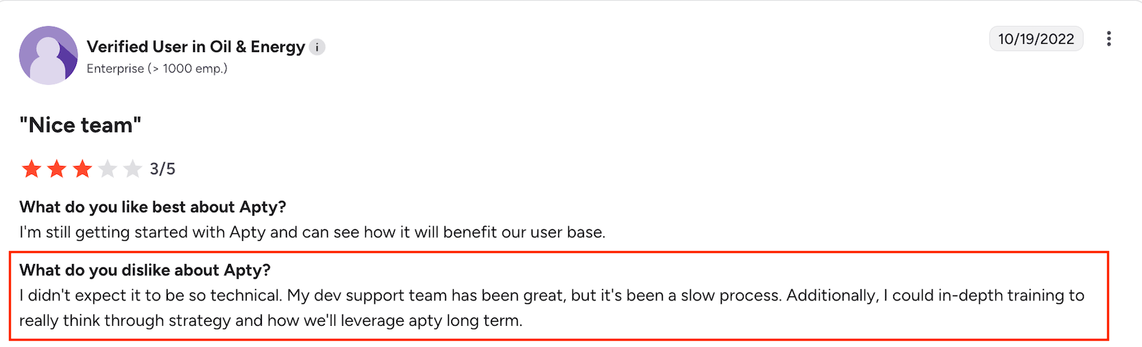Click the second red rating star

[x=57, y=169]
